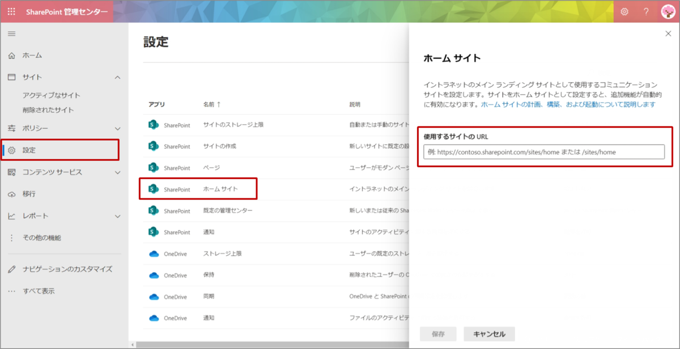The width and height of the screenshot is (680, 349).
Task: Open 削除されたサイト in navigation
Action: [48, 110]
